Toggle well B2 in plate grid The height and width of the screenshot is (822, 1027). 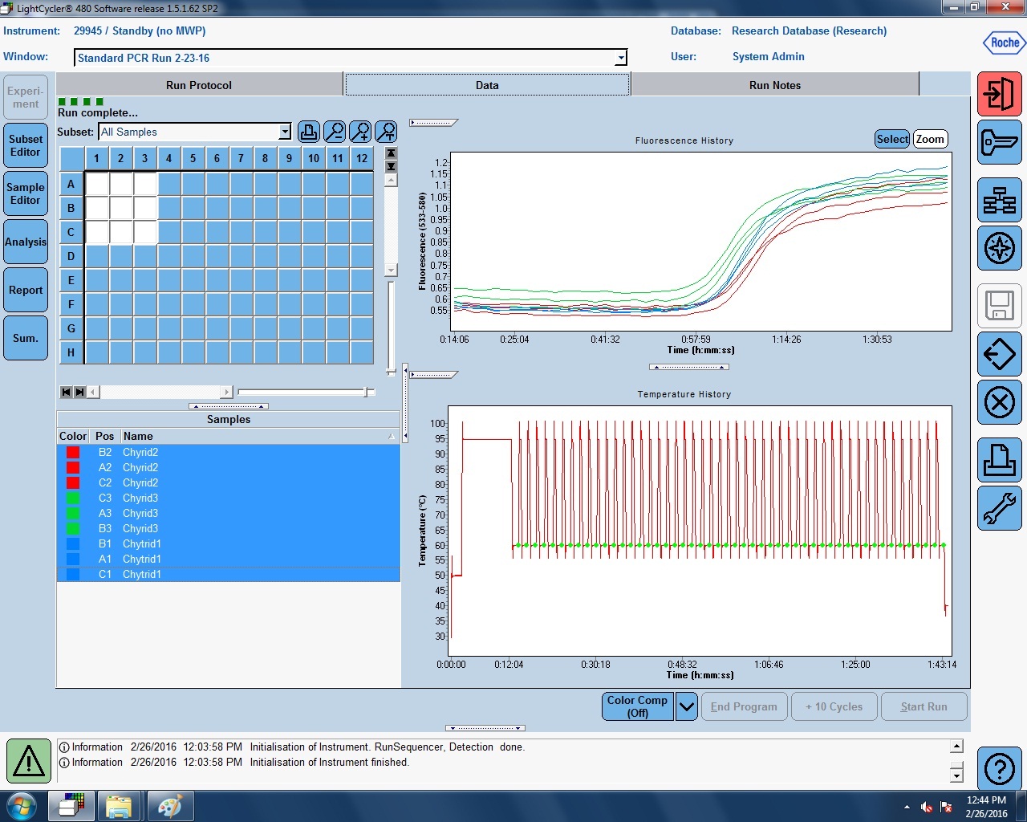pyautogui.click(x=121, y=208)
